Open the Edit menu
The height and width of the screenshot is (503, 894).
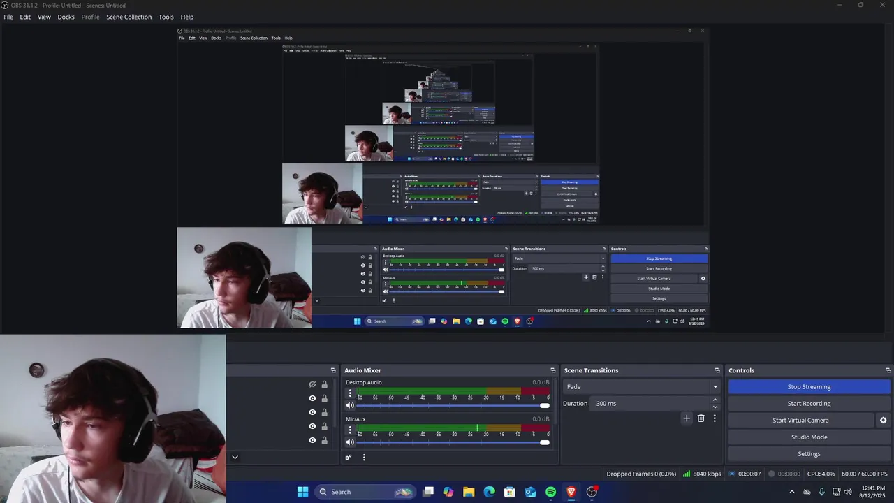coord(25,17)
